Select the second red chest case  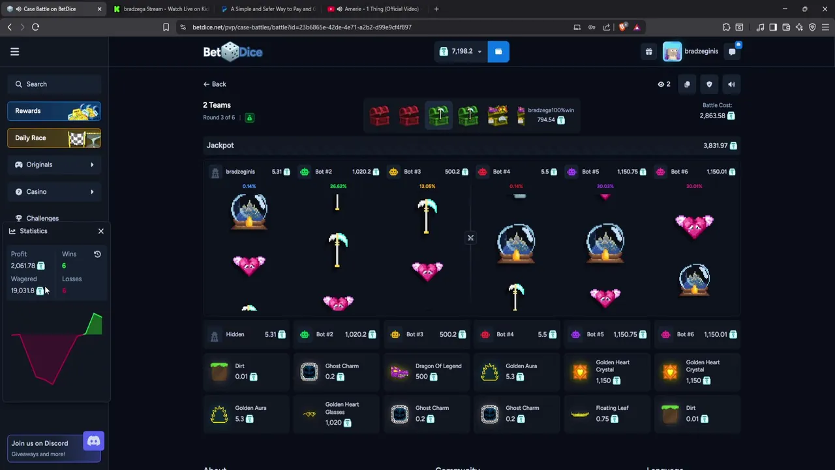point(409,116)
